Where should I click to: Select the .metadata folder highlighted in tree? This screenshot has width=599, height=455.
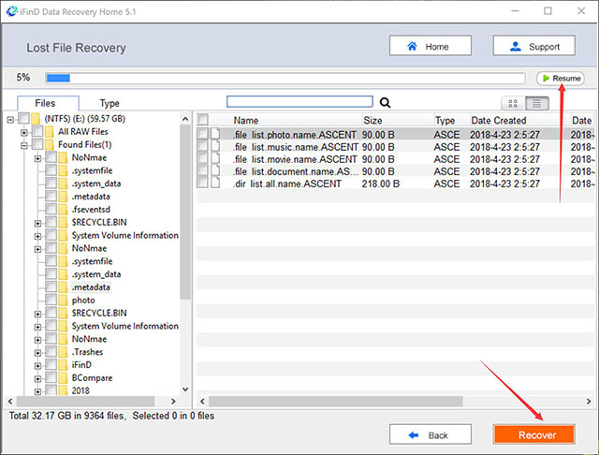(91, 287)
